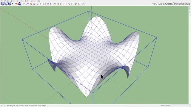Viewport: 191px width, 107px height.
Task: Select the green arc curve tool
Action: [x=41, y=4]
